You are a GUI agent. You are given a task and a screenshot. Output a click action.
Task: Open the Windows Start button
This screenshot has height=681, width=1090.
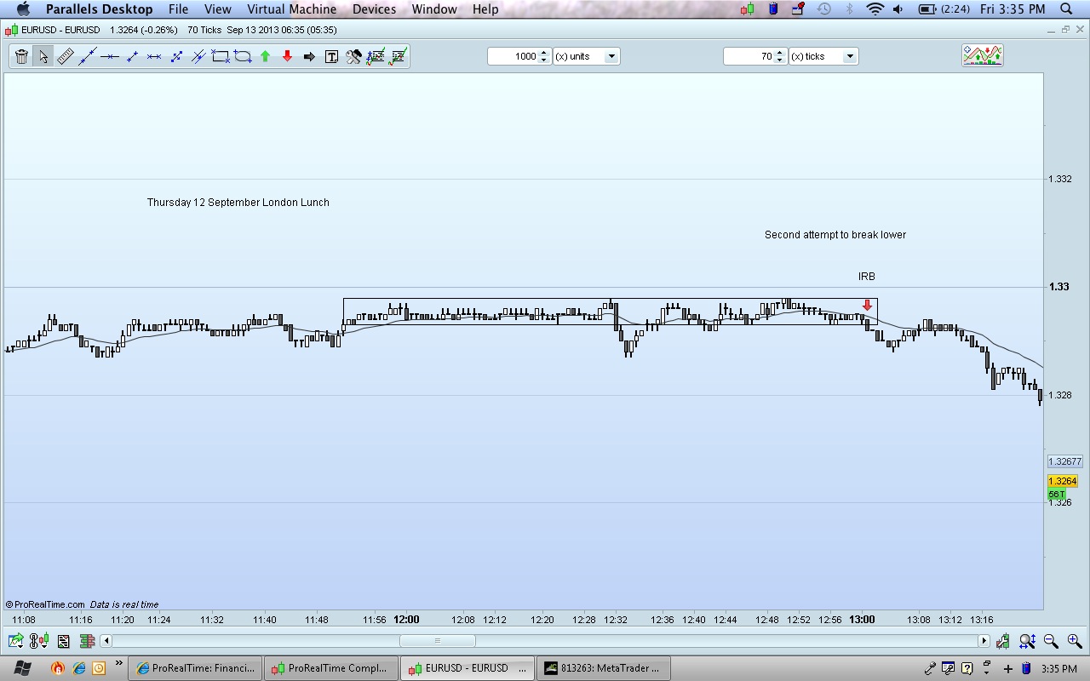coord(21,668)
